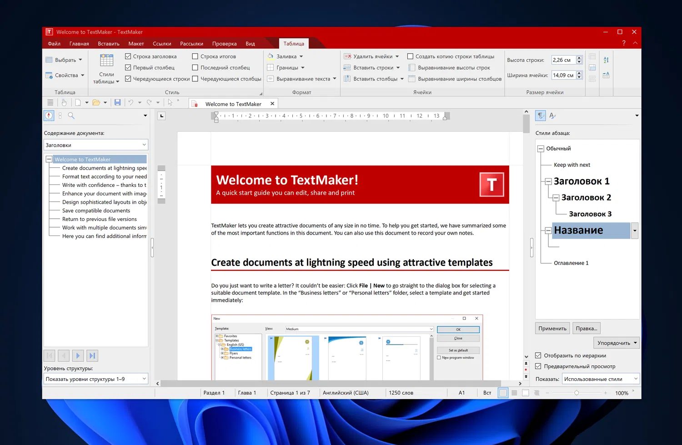
Task: Click the touch mode hand icon
Action: tap(64, 103)
